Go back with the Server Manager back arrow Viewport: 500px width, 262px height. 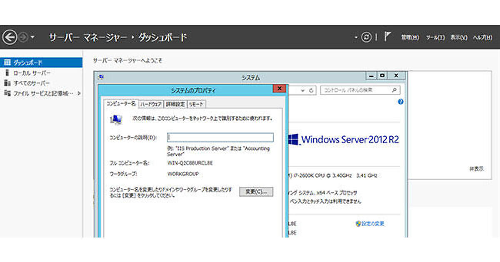click(9, 37)
